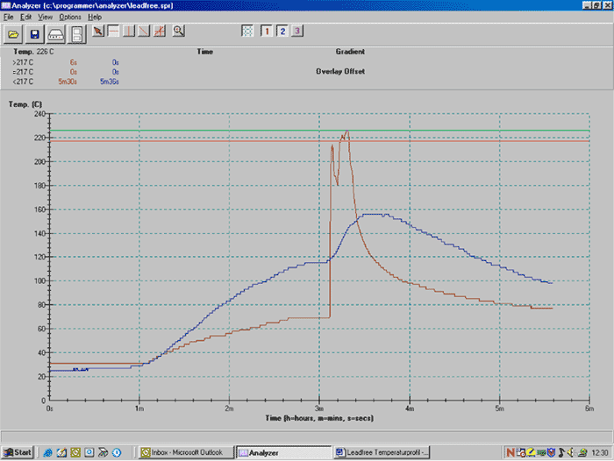Viewport: 614px width, 461px height.
Task: Select the arrow pointer tool
Action: coord(98,31)
